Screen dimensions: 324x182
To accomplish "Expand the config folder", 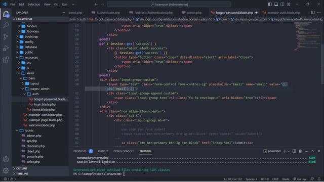I will [40, 41].
